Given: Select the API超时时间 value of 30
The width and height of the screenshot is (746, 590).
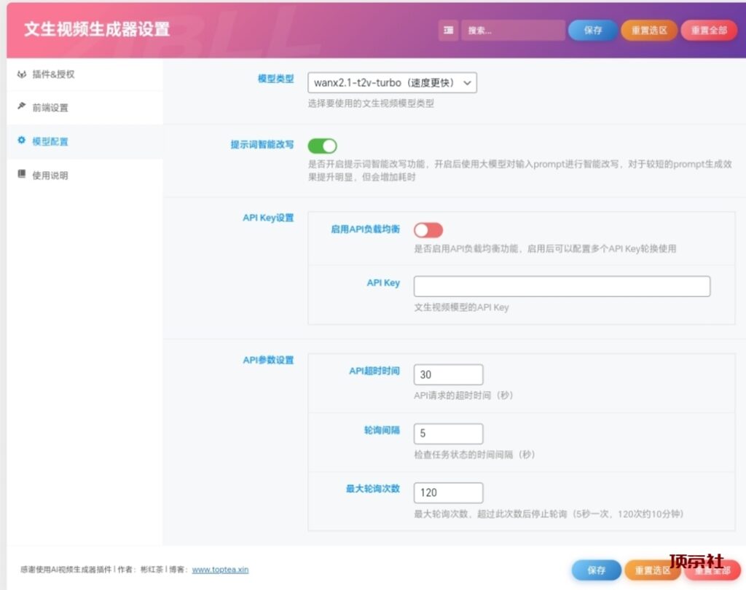Looking at the screenshot, I should tap(448, 374).
